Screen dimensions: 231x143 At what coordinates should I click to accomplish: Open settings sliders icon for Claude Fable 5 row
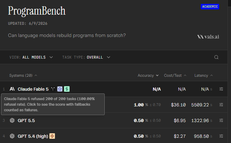[221, 89]
